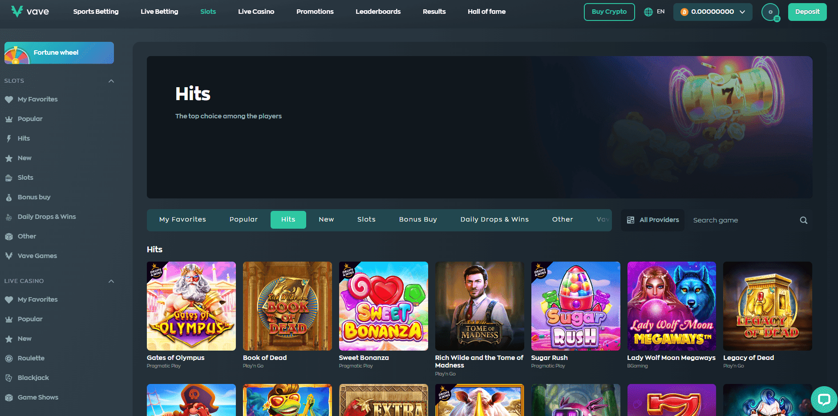Image resolution: width=838 pixels, height=416 pixels.
Task: Click the Game Shows icon
Action: 9,398
